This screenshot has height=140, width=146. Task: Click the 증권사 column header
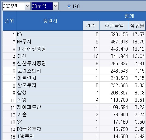pos(49,21)
